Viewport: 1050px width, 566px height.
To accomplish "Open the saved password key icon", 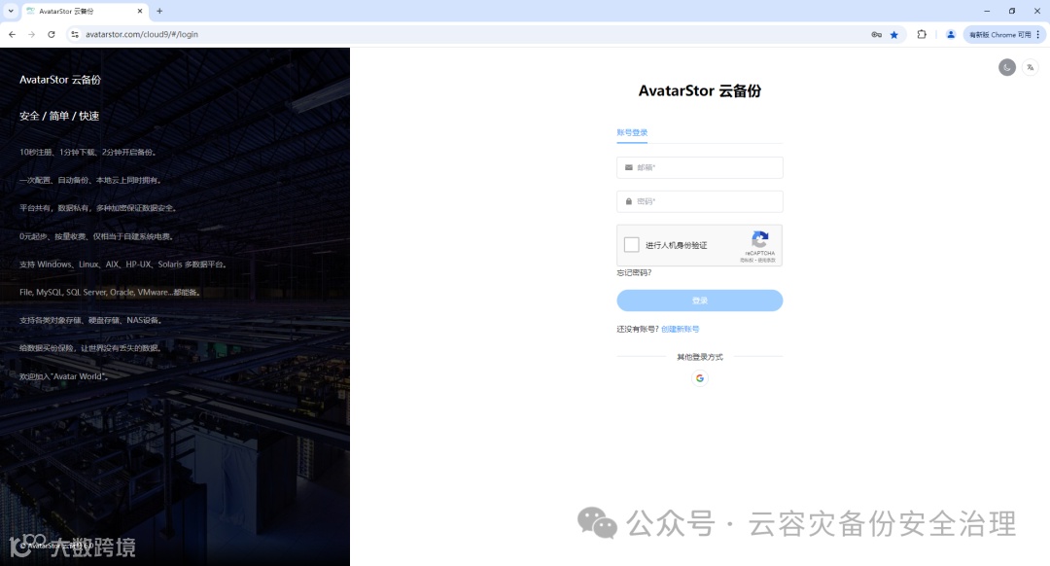I will point(876,35).
